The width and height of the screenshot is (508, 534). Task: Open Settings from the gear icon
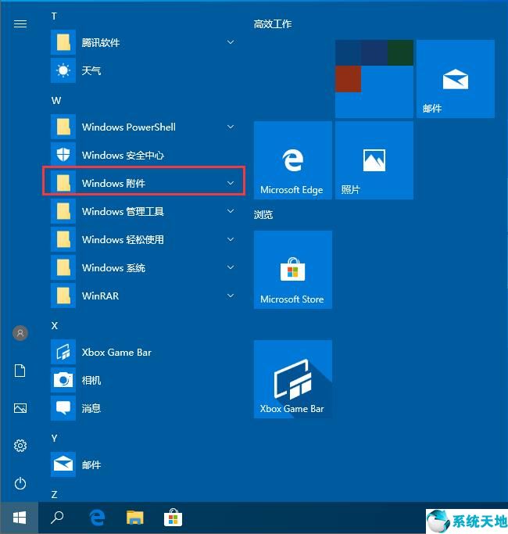tap(20, 446)
